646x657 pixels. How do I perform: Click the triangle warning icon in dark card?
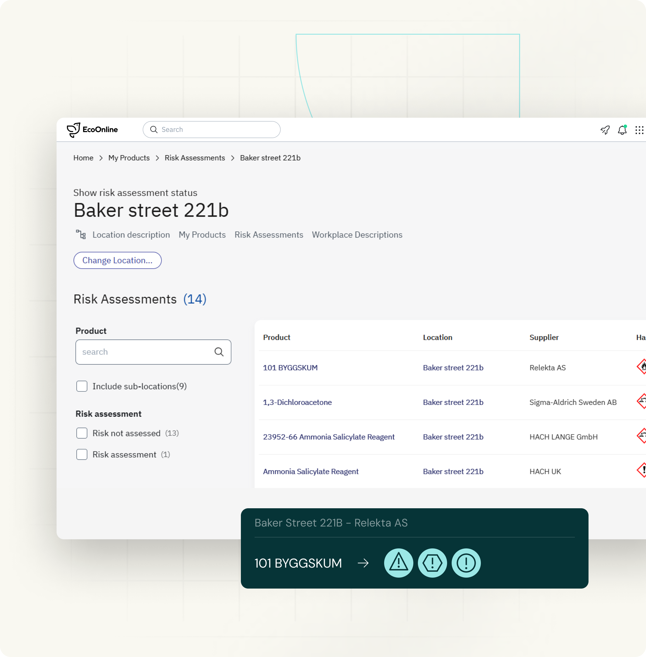399,563
